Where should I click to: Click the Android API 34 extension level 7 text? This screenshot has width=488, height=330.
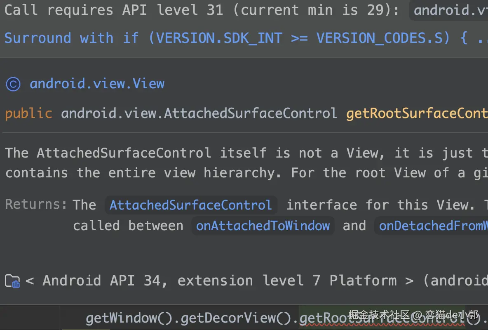click(x=219, y=280)
